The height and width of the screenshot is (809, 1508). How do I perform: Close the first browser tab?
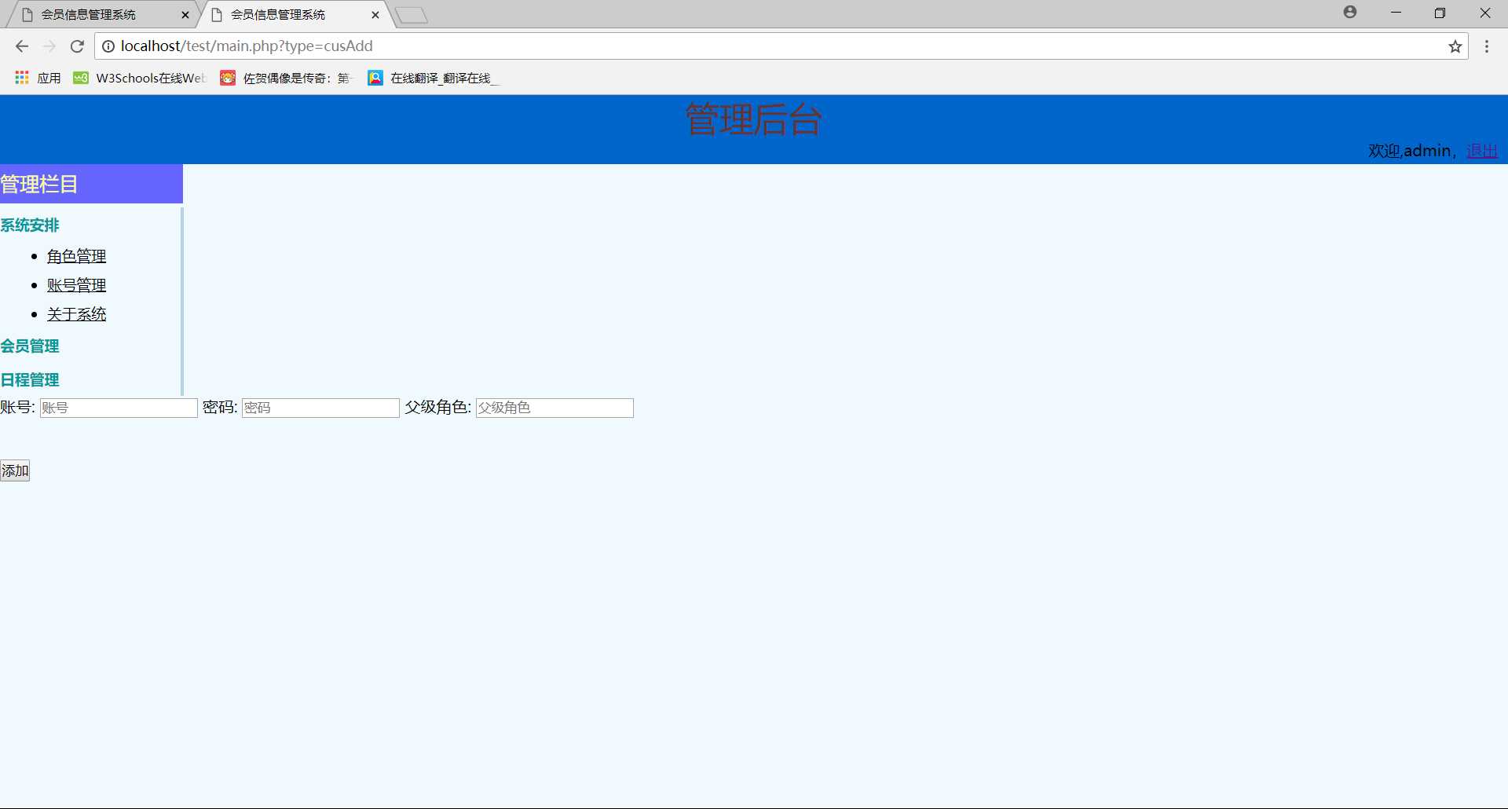(185, 15)
